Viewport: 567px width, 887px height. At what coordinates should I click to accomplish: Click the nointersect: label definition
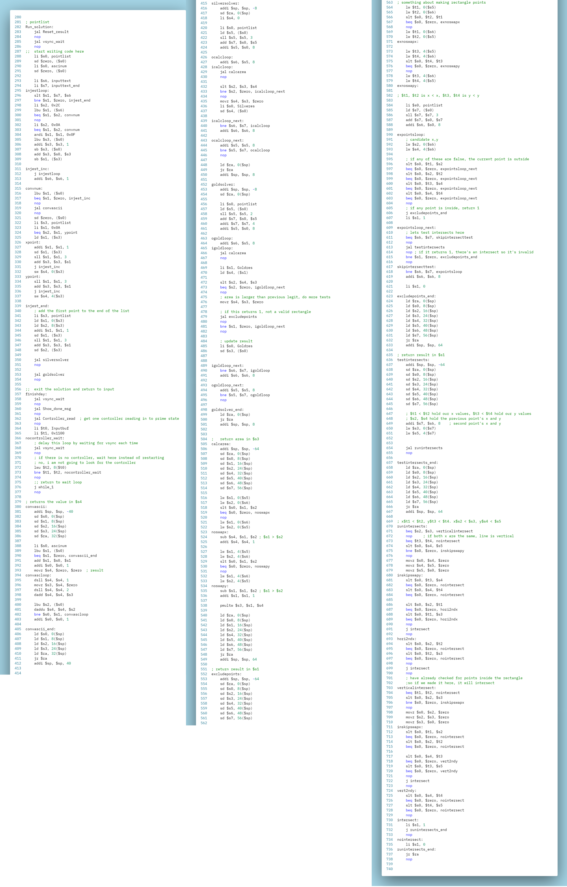(x=410, y=840)
